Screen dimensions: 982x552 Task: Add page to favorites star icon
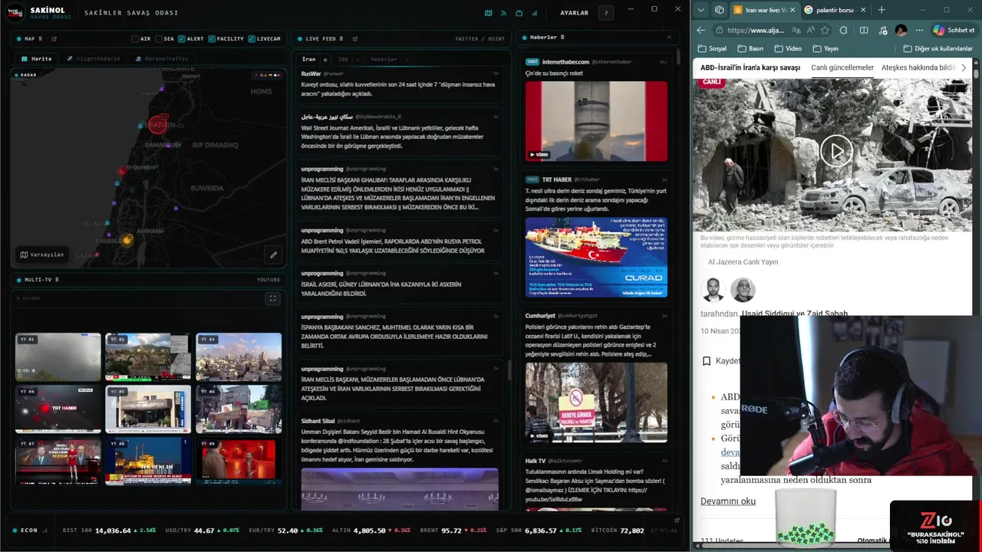click(825, 30)
